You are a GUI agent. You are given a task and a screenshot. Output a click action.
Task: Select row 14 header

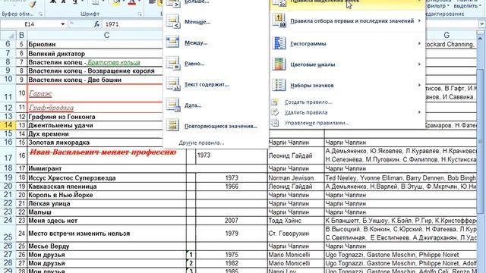(x=8, y=125)
